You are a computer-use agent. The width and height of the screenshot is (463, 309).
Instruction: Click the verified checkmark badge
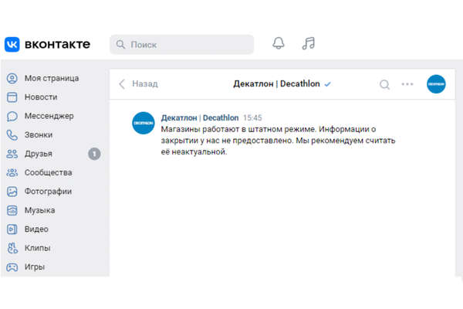pyautogui.click(x=327, y=84)
